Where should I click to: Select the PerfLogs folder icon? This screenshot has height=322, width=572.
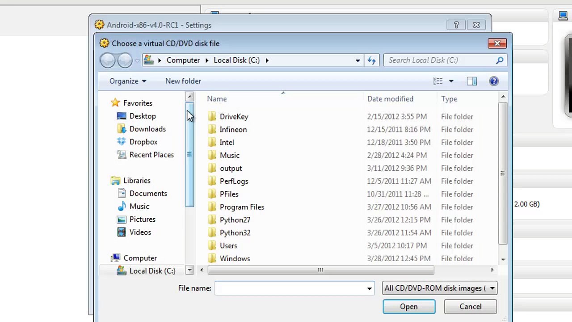point(212,182)
